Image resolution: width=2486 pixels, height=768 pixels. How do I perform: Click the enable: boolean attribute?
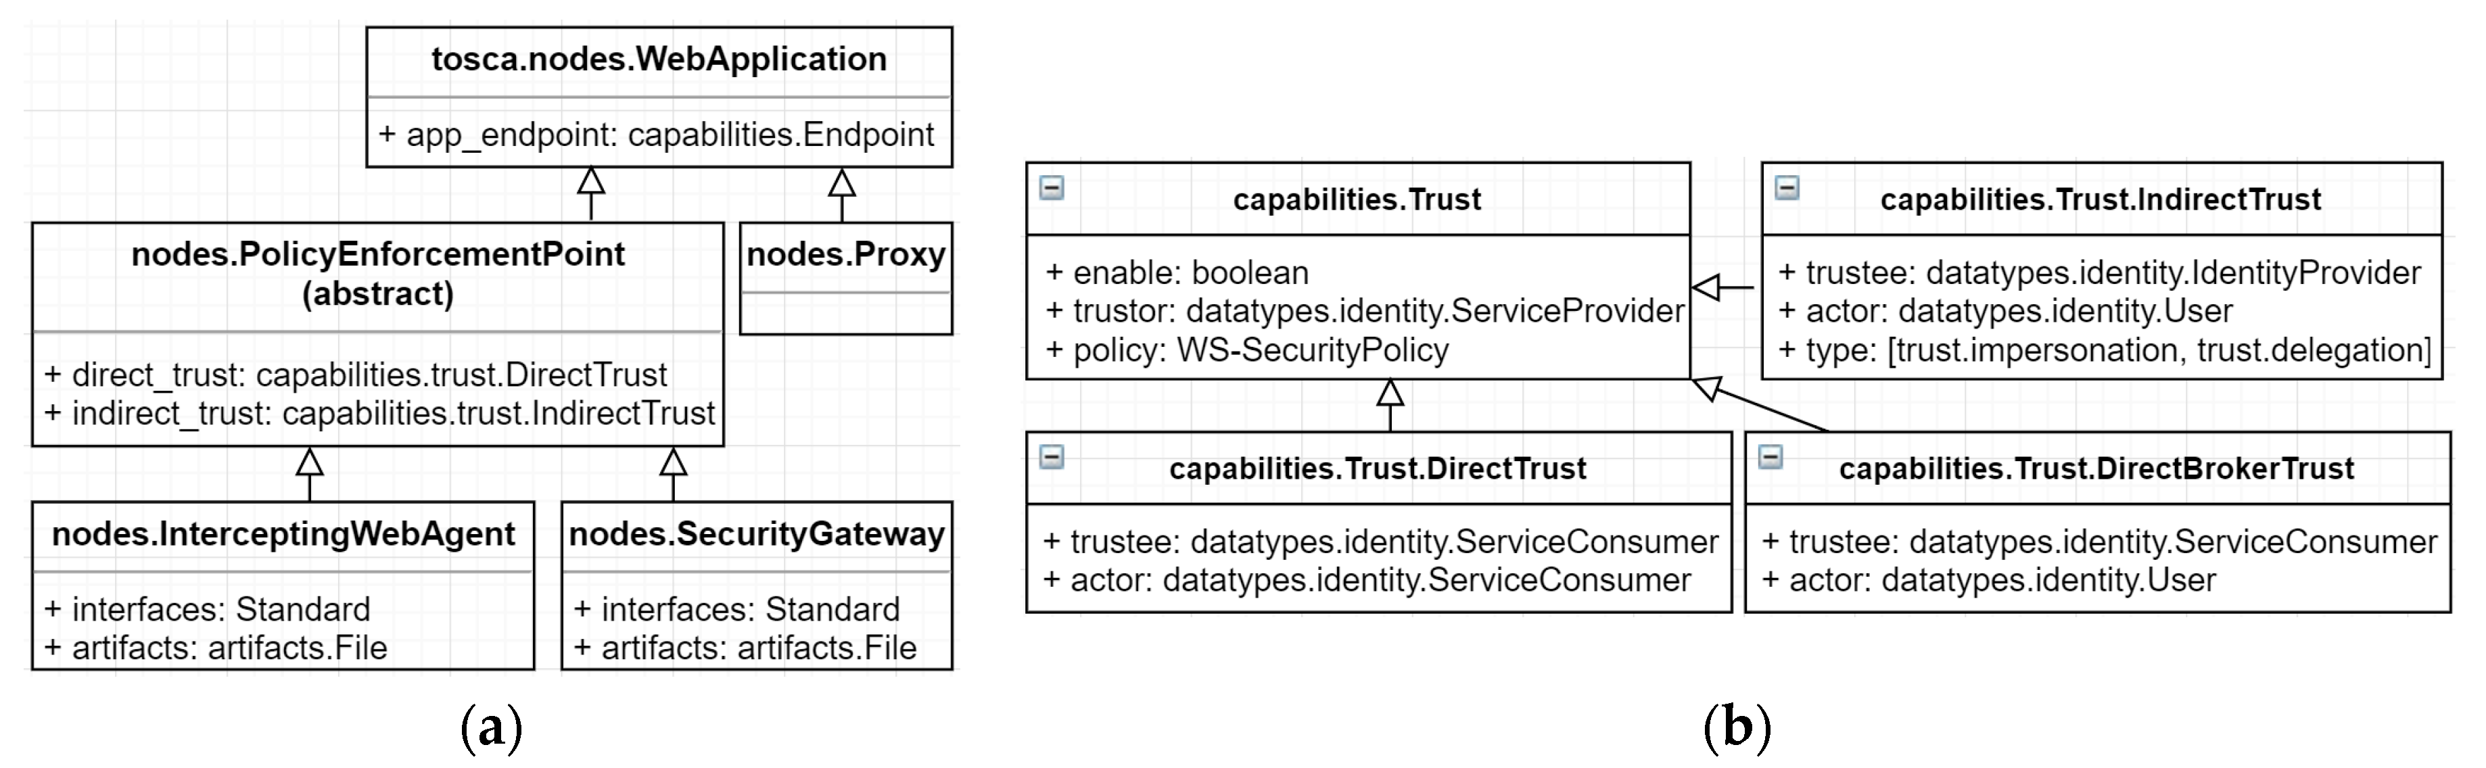coord(1177,273)
